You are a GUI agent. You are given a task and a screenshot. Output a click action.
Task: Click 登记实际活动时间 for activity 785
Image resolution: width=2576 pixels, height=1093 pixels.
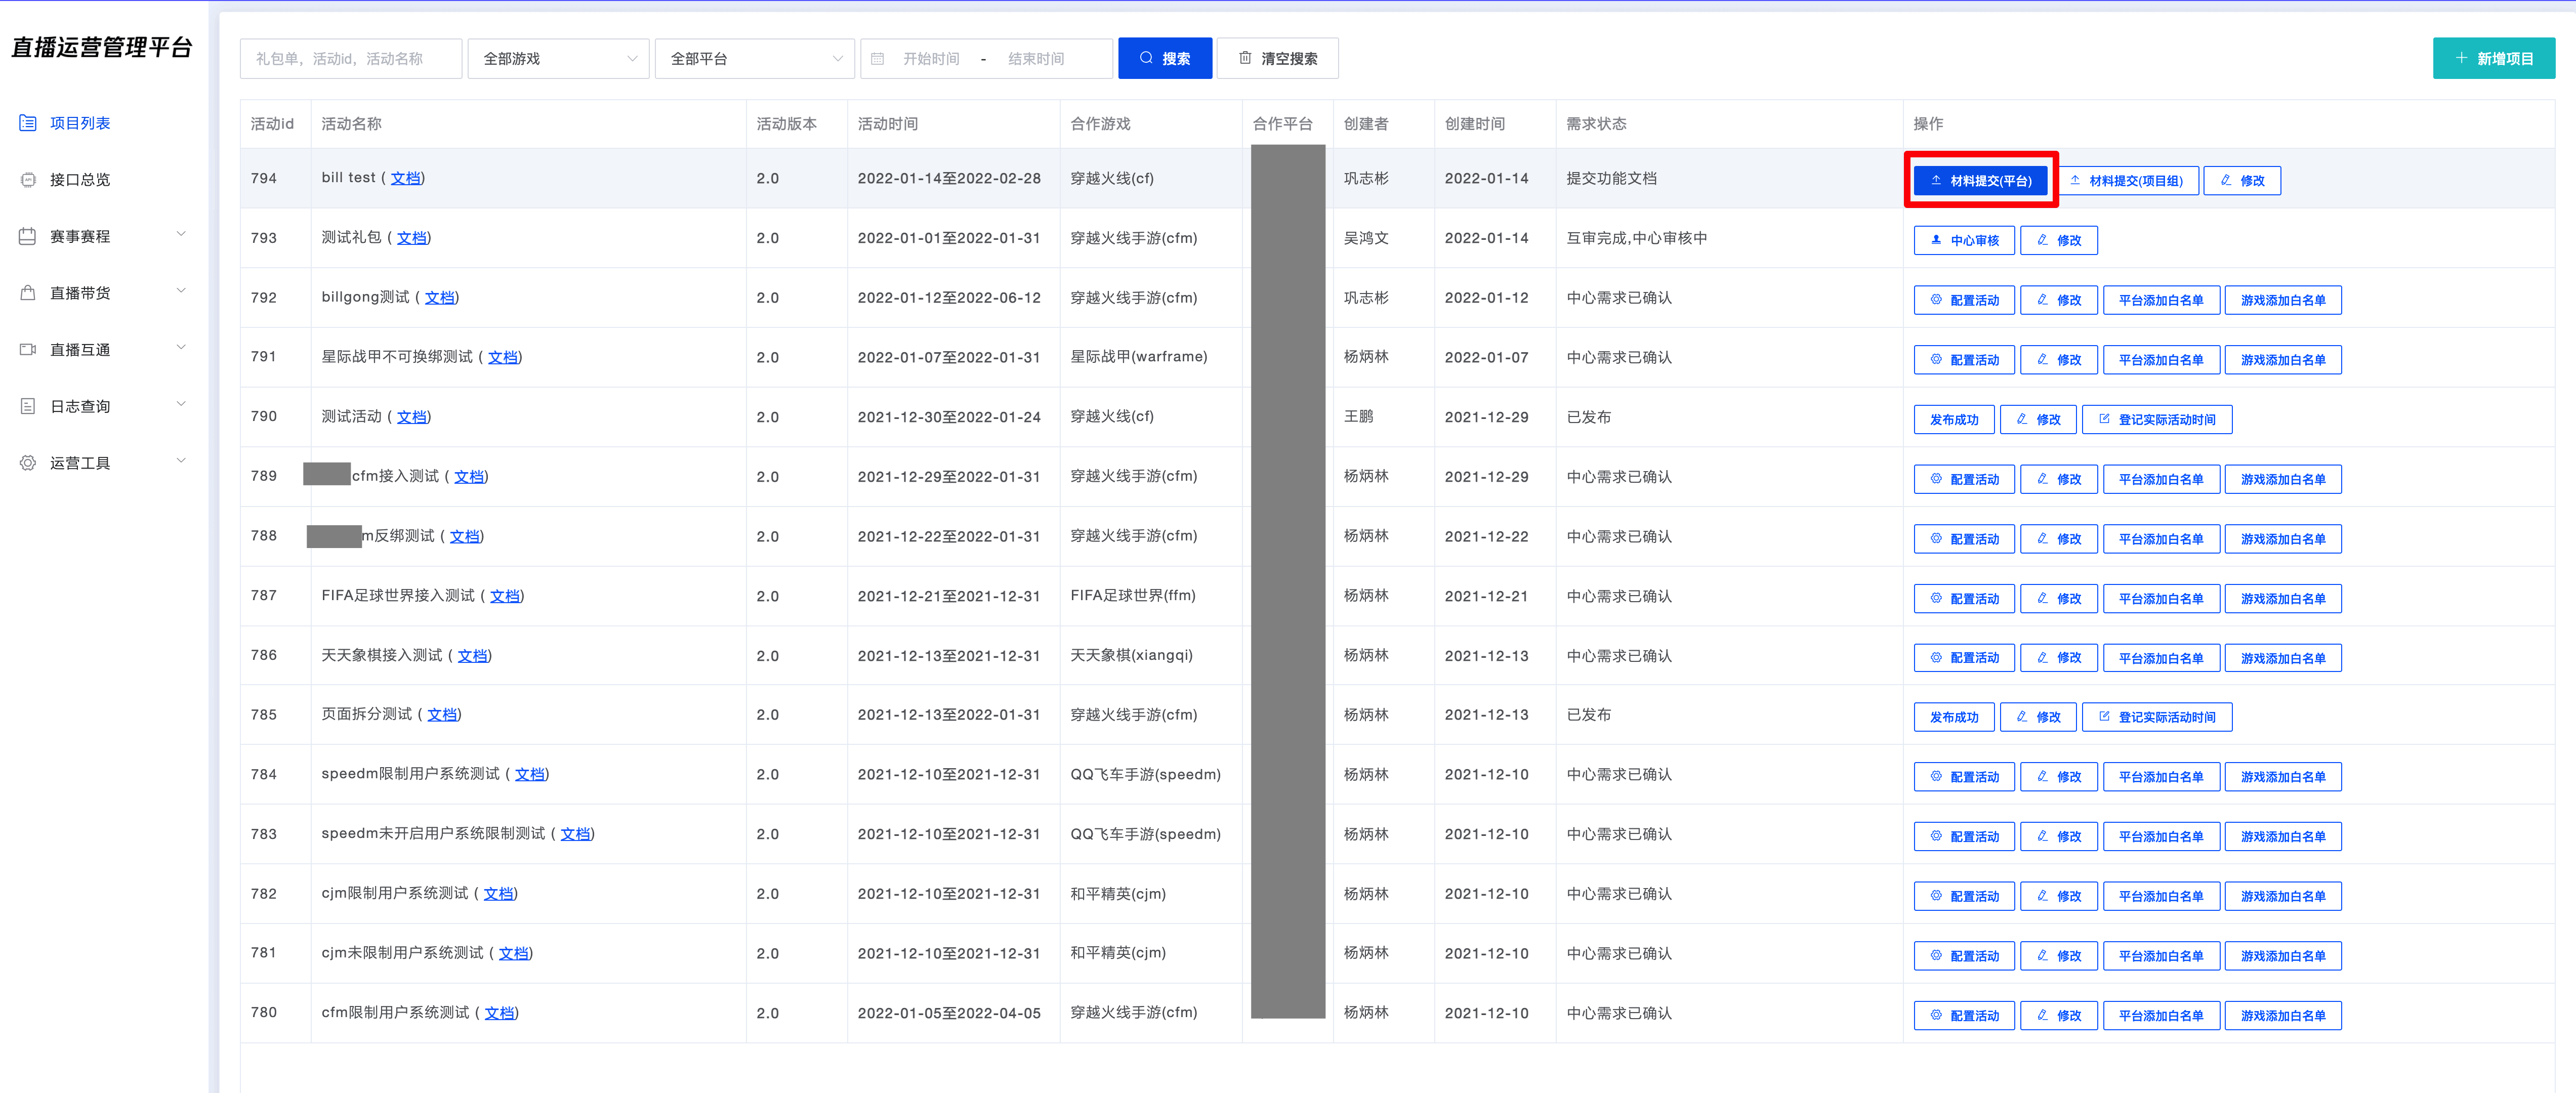click(2157, 717)
